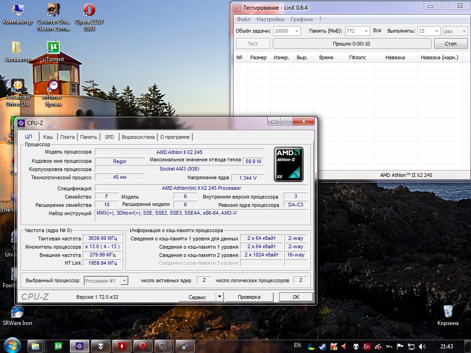The image size is (471, 353).
Task: Click the Вся memory link in LinX
Action: pos(377,31)
